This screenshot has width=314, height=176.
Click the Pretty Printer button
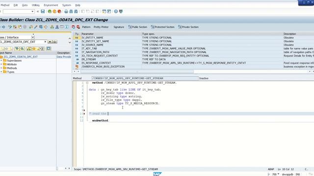(101, 27)
